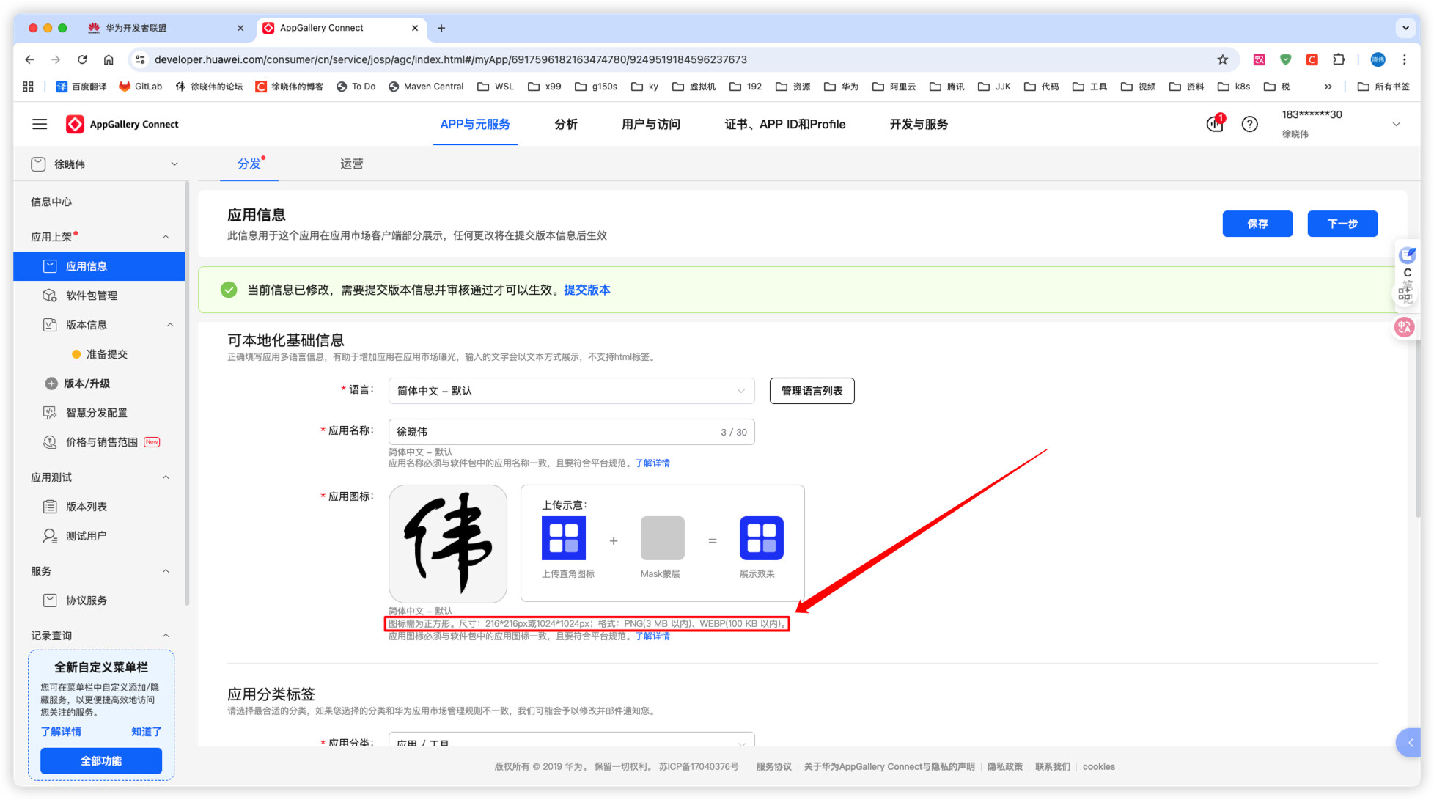Bookmark page with the star icon
The image size is (1434, 800).
coord(1222,59)
